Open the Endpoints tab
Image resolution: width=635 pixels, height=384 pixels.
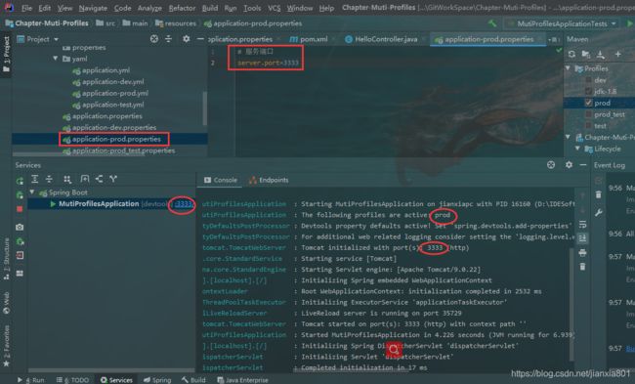[x=269, y=180]
